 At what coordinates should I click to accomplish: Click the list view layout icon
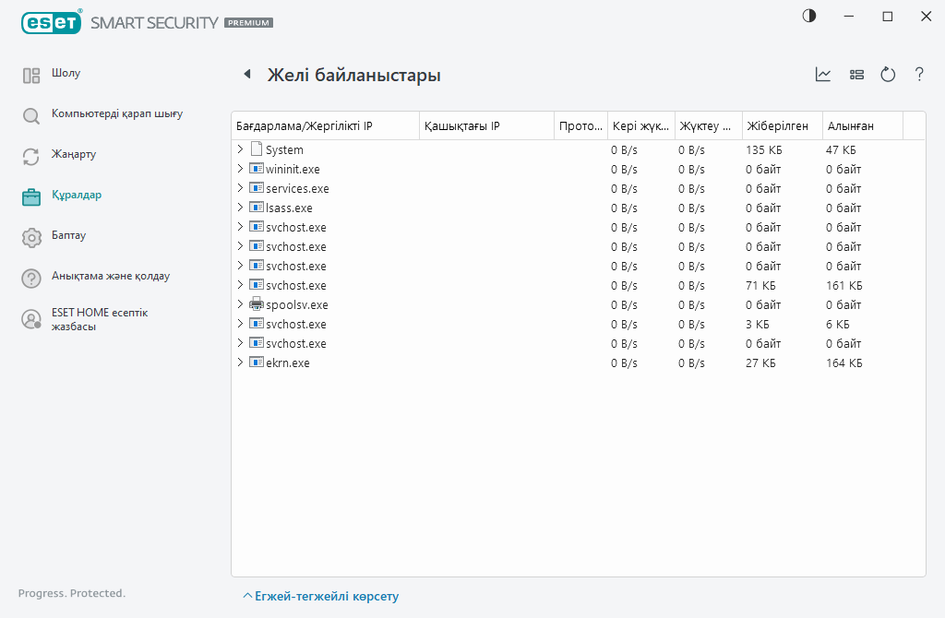pos(856,75)
